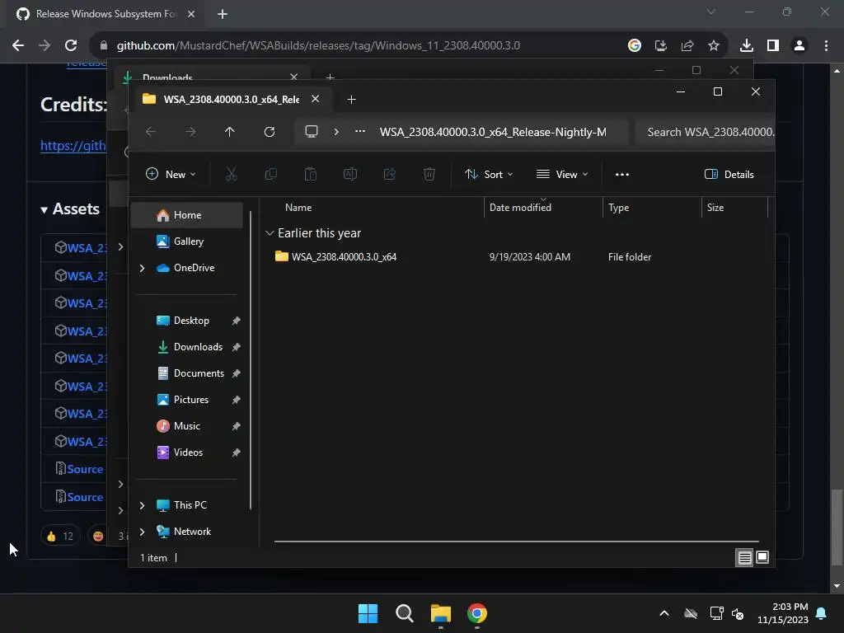Toggle the Details pane in Explorer
Image resolution: width=844 pixels, height=633 pixels.
729,175
